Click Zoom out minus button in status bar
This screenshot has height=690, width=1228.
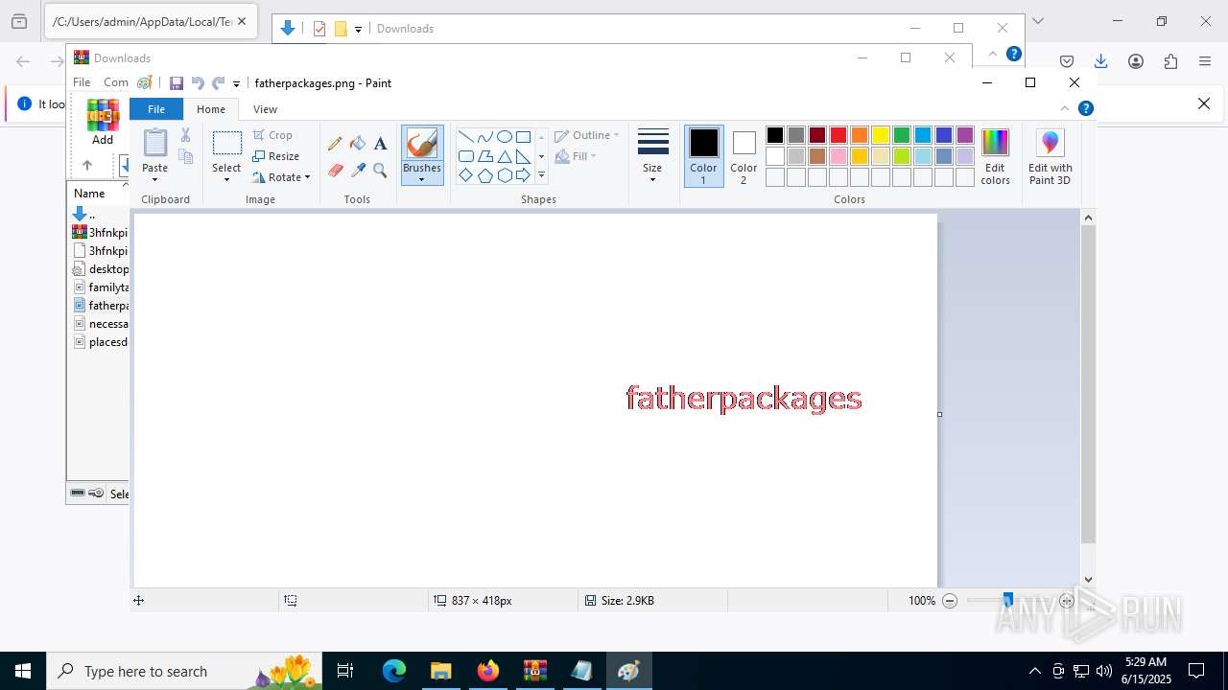950,601
